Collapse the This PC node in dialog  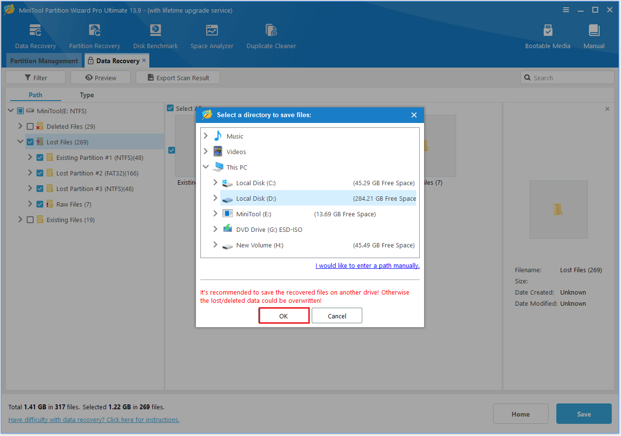206,167
